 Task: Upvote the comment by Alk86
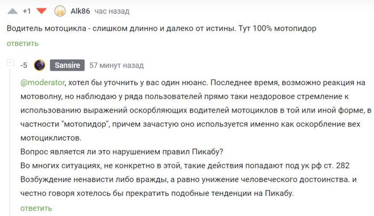13,11
